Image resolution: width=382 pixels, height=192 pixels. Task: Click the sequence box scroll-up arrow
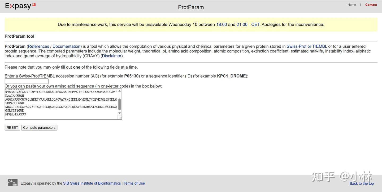119,91
